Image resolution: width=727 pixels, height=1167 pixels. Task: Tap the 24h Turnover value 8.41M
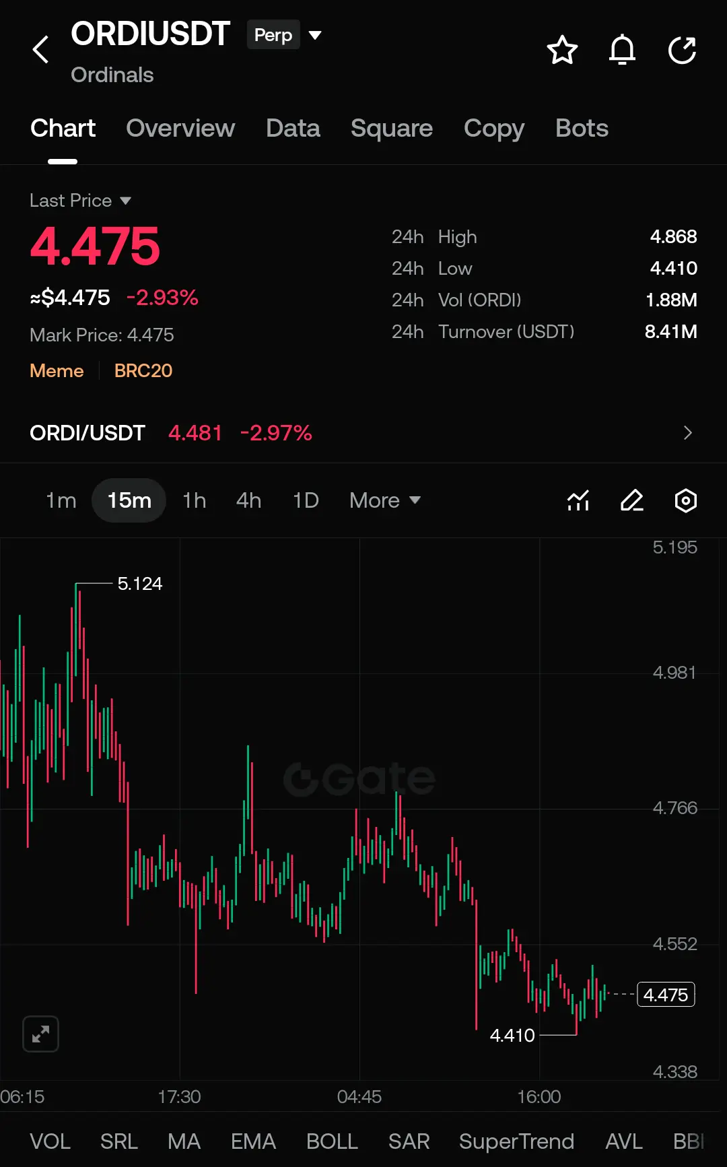click(670, 332)
